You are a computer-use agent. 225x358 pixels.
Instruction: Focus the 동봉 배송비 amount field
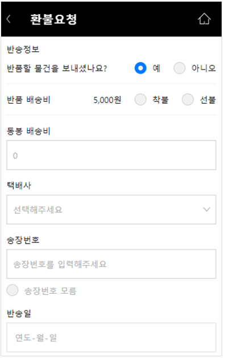(x=111, y=155)
